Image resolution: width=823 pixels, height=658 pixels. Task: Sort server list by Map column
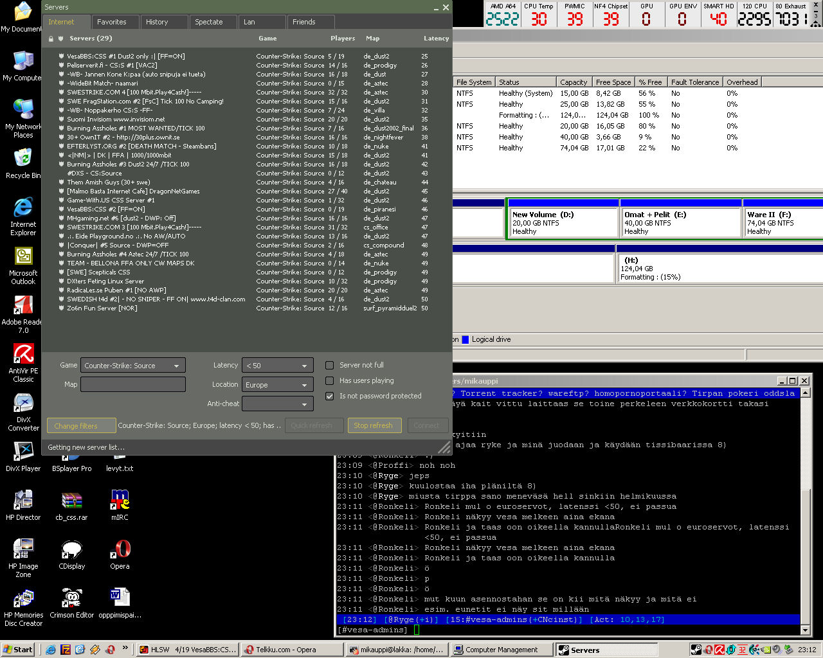[373, 39]
